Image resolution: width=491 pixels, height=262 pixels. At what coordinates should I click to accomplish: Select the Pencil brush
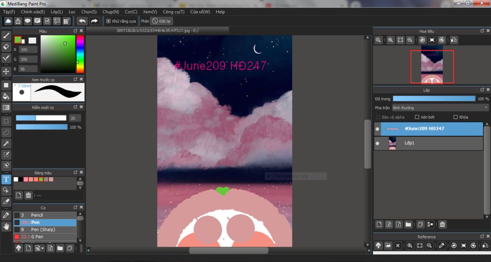coord(45,215)
